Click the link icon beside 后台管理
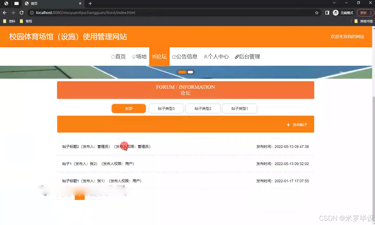The height and width of the screenshot is (225, 375). [237, 57]
